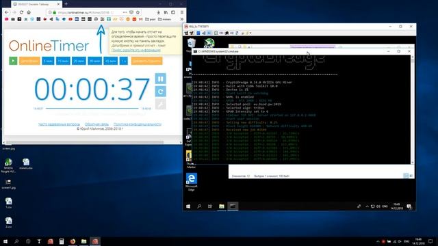
Task: Click the host taskbar clock
Action: (418, 241)
